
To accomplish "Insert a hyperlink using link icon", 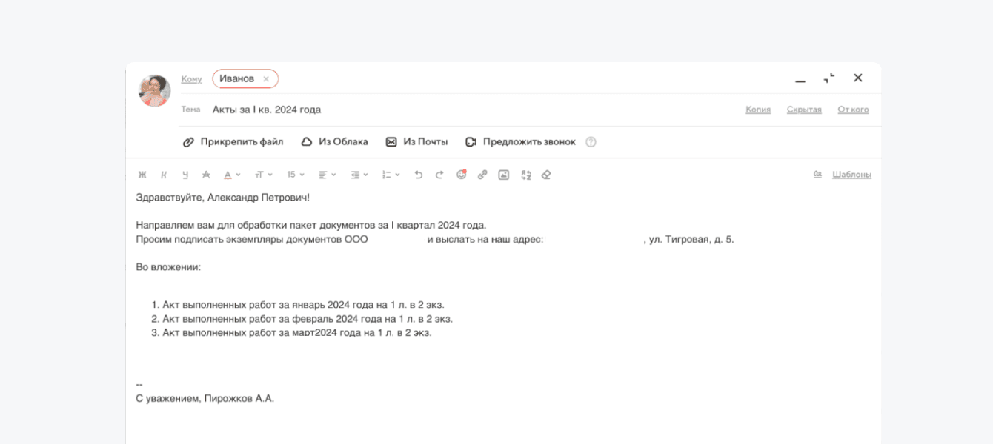I will (x=482, y=175).
